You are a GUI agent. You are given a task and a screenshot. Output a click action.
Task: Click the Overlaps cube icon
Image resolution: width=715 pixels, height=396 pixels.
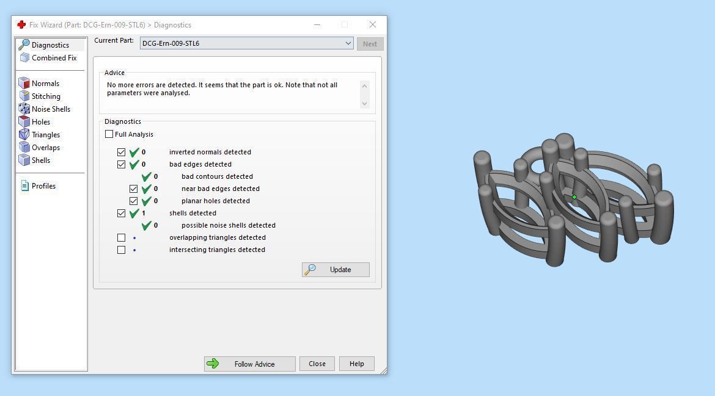(24, 147)
